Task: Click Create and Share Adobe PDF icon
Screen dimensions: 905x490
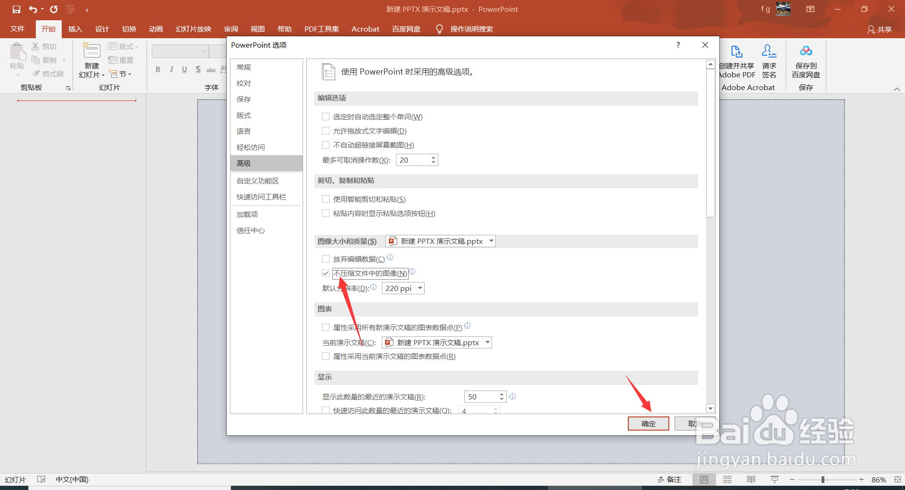Action: point(737,51)
